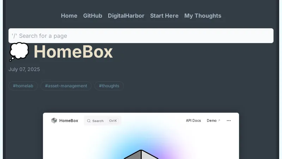
Task: Click the Ctrl K shortcut badge
Action: point(113,121)
